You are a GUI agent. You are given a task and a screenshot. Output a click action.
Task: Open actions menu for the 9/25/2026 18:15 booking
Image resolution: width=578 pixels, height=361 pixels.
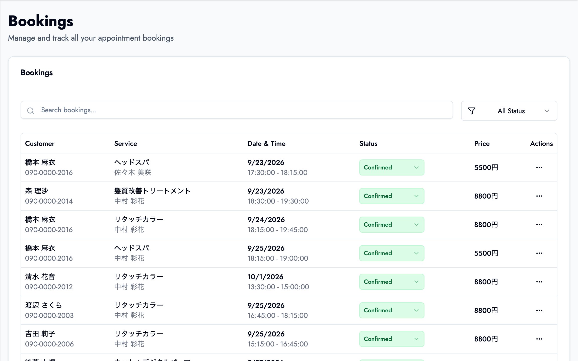tap(539, 253)
